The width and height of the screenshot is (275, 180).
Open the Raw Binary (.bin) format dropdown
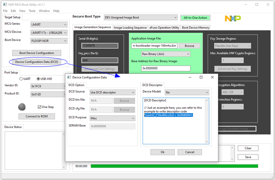coord(166,54)
